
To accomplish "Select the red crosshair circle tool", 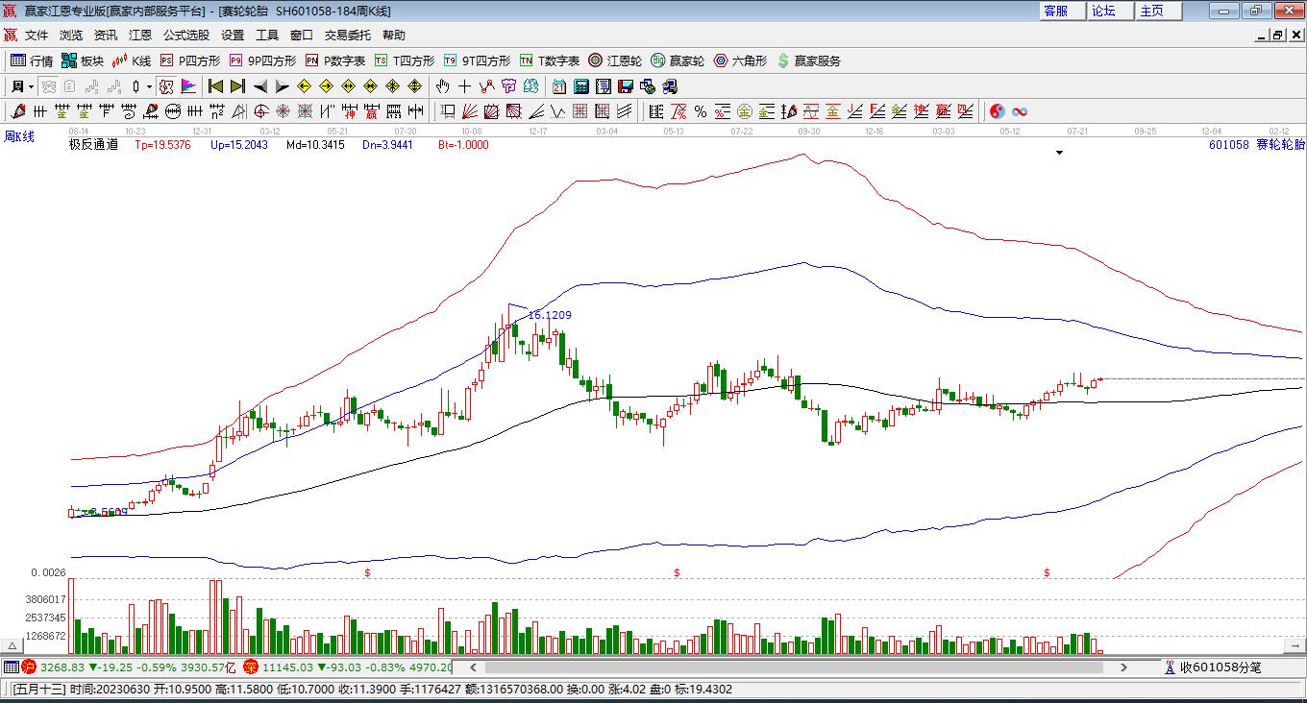I will pyautogui.click(x=260, y=112).
